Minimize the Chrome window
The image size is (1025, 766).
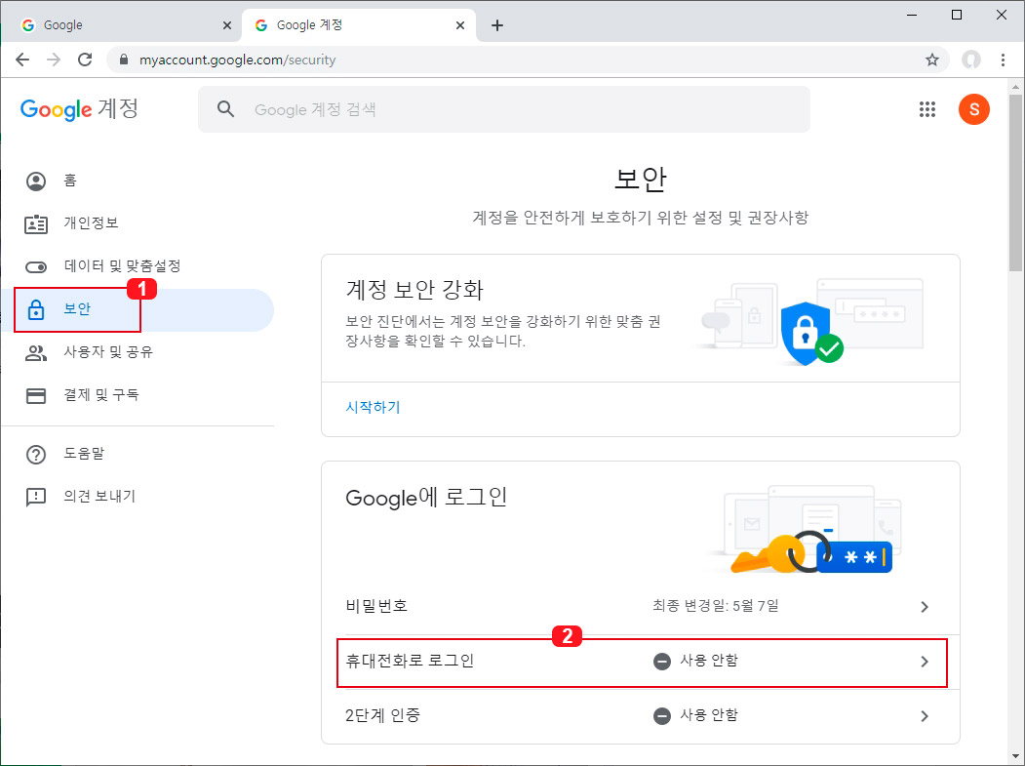pos(913,15)
